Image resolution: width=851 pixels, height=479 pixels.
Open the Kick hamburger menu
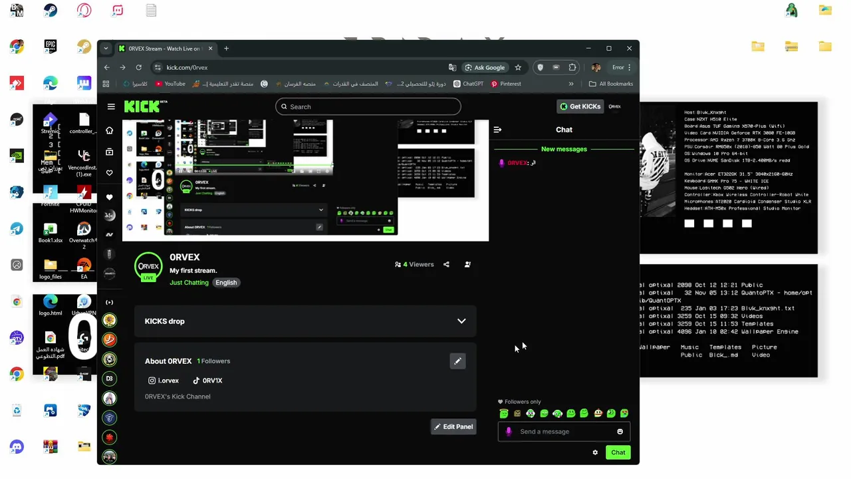click(111, 106)
